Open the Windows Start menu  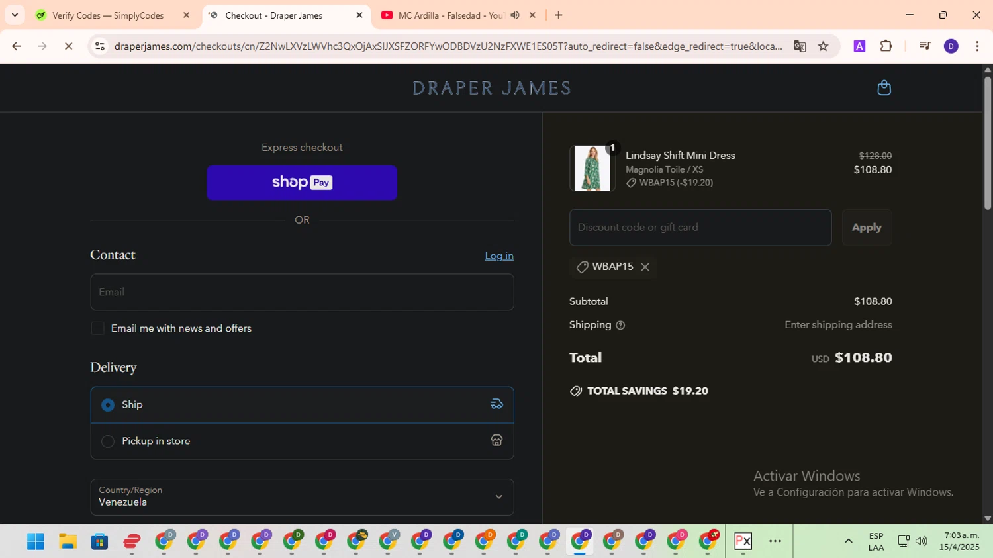35,541
